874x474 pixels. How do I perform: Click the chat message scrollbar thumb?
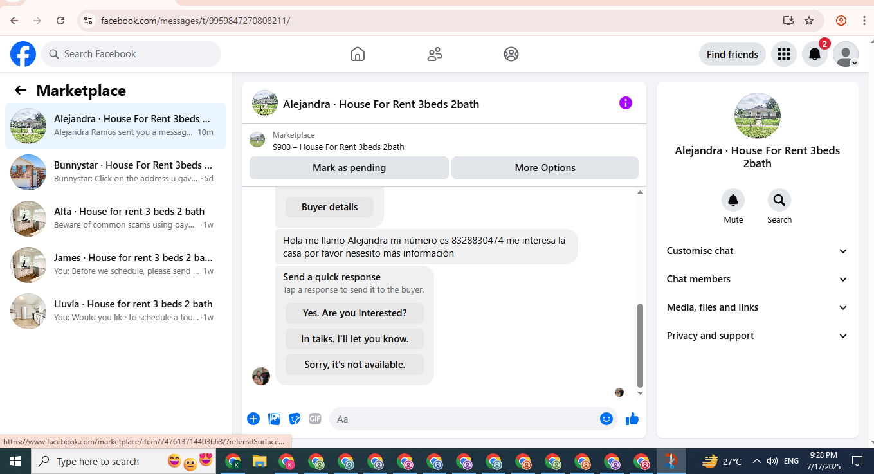coord(640,345)
